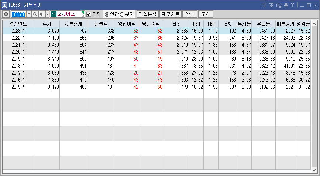Click the stock code field 189690

18,14
